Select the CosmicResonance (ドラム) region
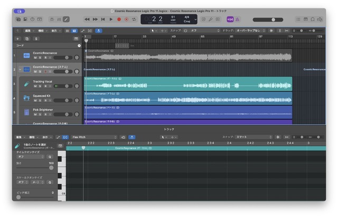The height and width of the screenshot is (217, 338). 188,98
